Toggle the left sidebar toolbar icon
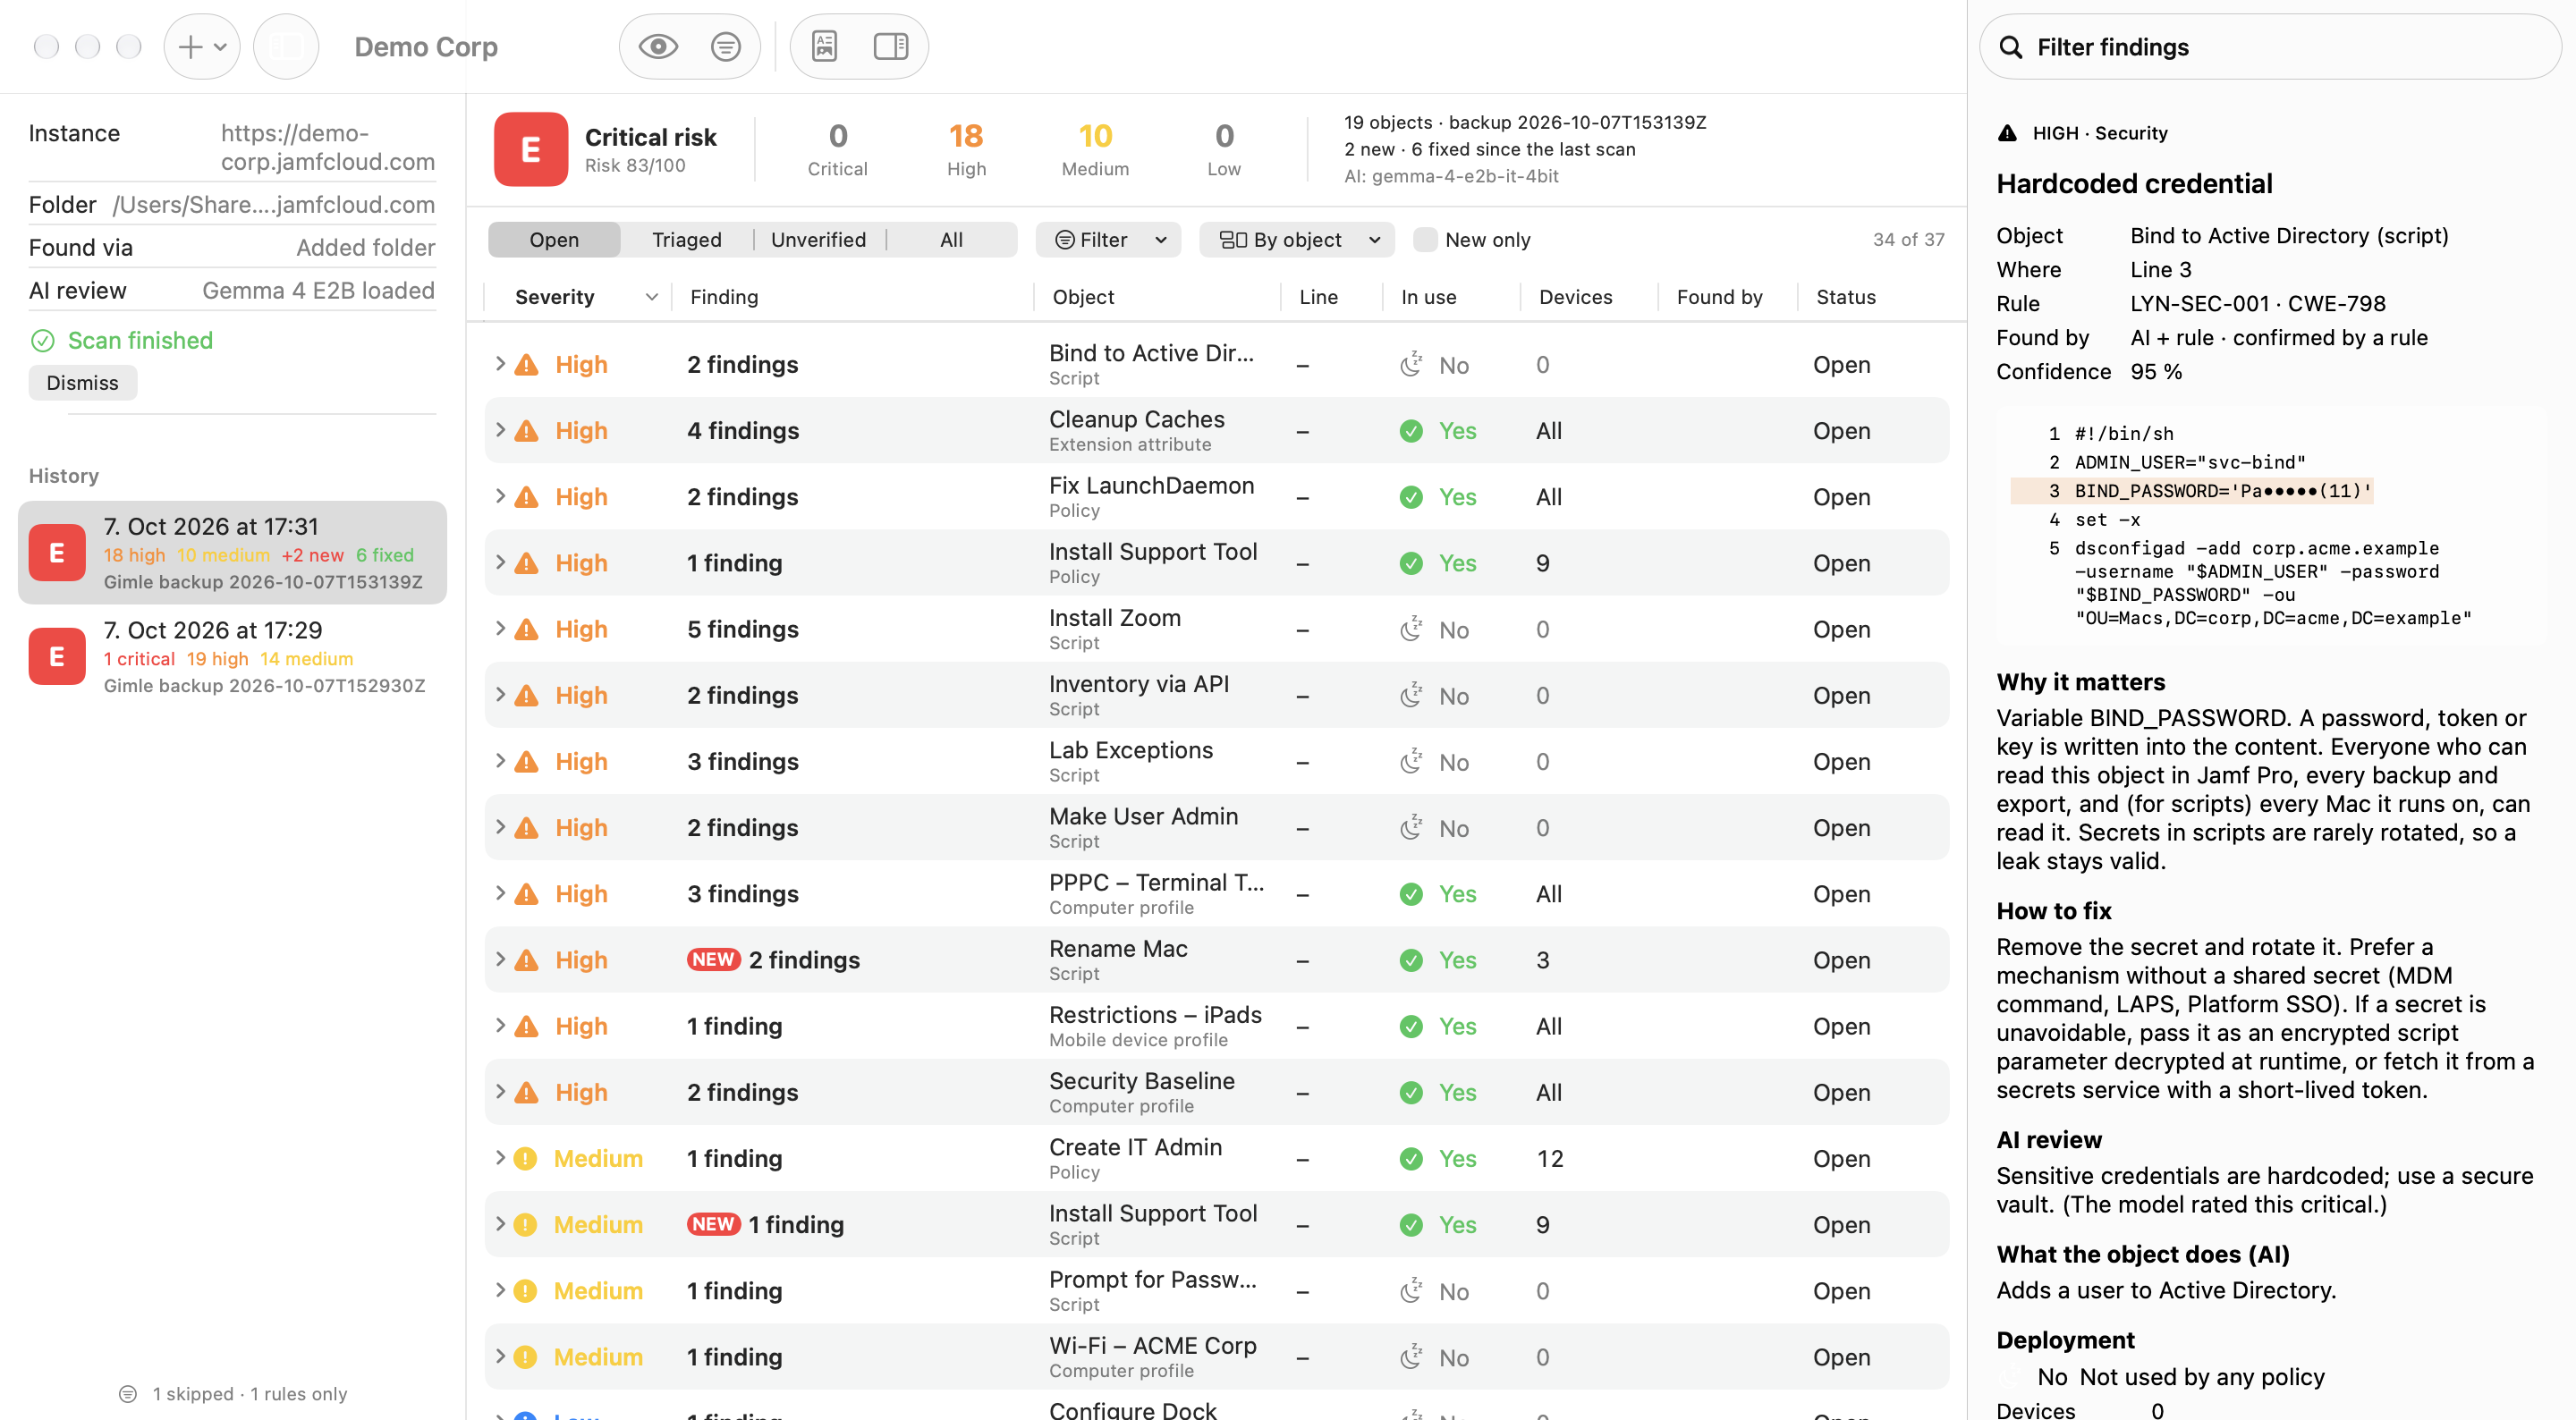Screen dimensions: 2576x1420 tap(286, 46)
